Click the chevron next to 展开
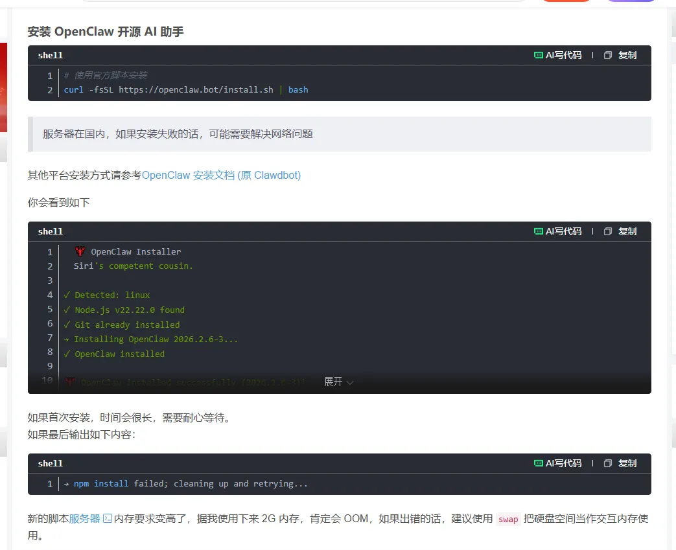 point(350,383)
